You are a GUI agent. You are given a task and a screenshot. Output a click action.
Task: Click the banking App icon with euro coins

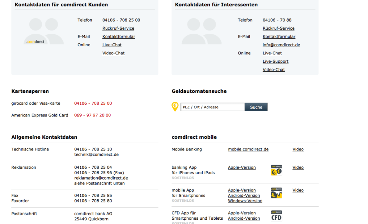tap(276, 170)
